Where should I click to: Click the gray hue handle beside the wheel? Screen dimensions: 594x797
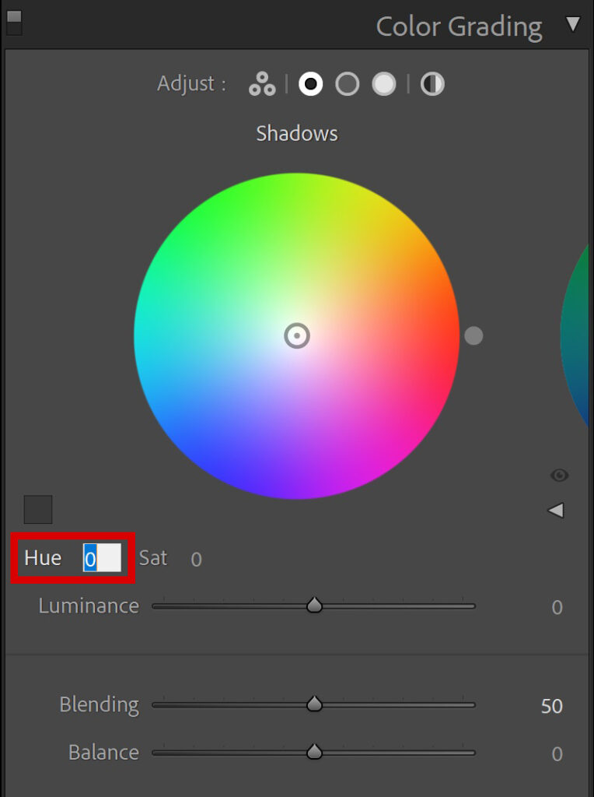pos(473,335)
